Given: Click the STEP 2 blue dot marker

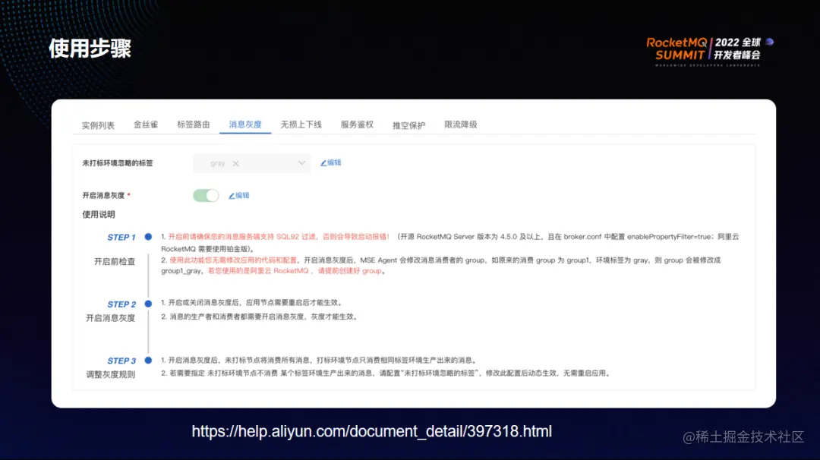Looking at the screenshot, I should click(148, 304).
